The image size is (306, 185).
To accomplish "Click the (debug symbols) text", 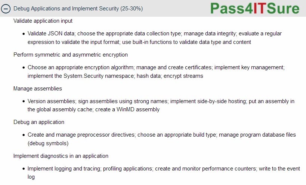I will click(x=48, y=143).
